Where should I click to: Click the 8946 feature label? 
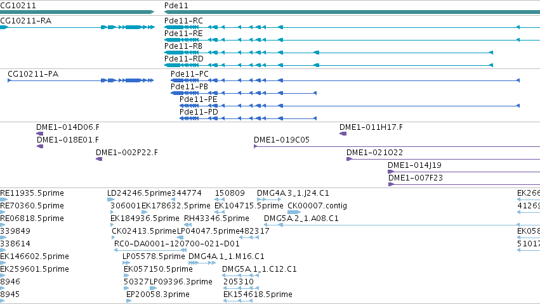(x=10, y=282)
